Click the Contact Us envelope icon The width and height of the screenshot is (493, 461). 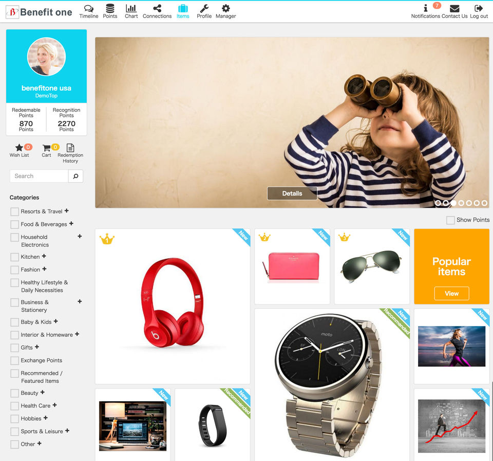pos(454,9)
